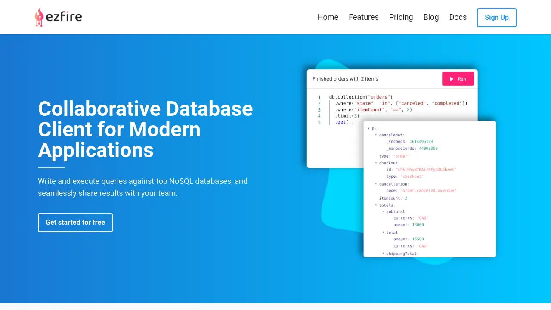Click the checkout id value string
This screenshot has height=310, width=551.
click(x=426, y=170)
